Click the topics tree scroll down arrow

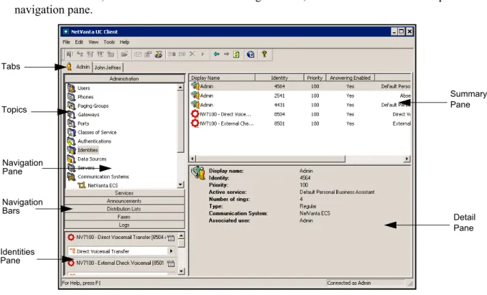pos(180,184)
